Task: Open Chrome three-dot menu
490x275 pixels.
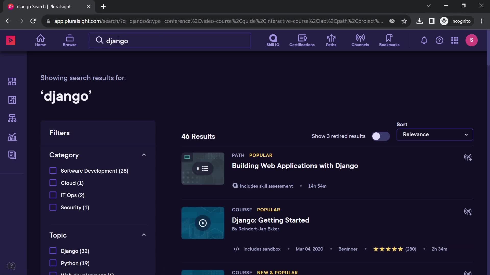Action: (x=481, y=21)
